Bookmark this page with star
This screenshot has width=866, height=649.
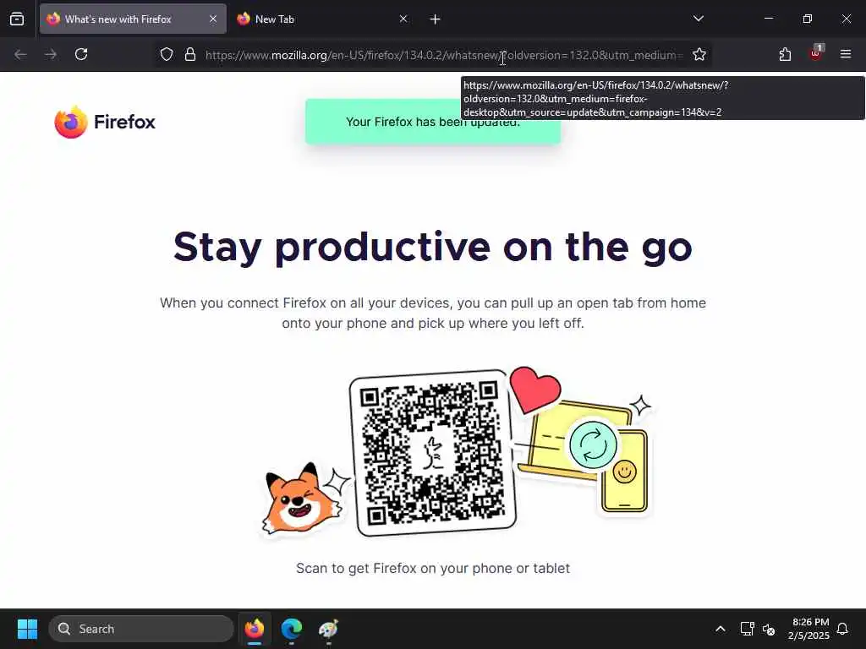pyautogui.click(x=699, y=54)
